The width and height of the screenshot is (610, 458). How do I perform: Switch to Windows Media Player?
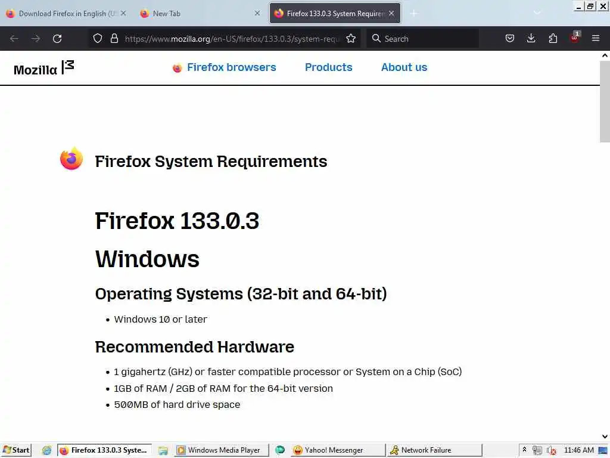pos(221,450)
